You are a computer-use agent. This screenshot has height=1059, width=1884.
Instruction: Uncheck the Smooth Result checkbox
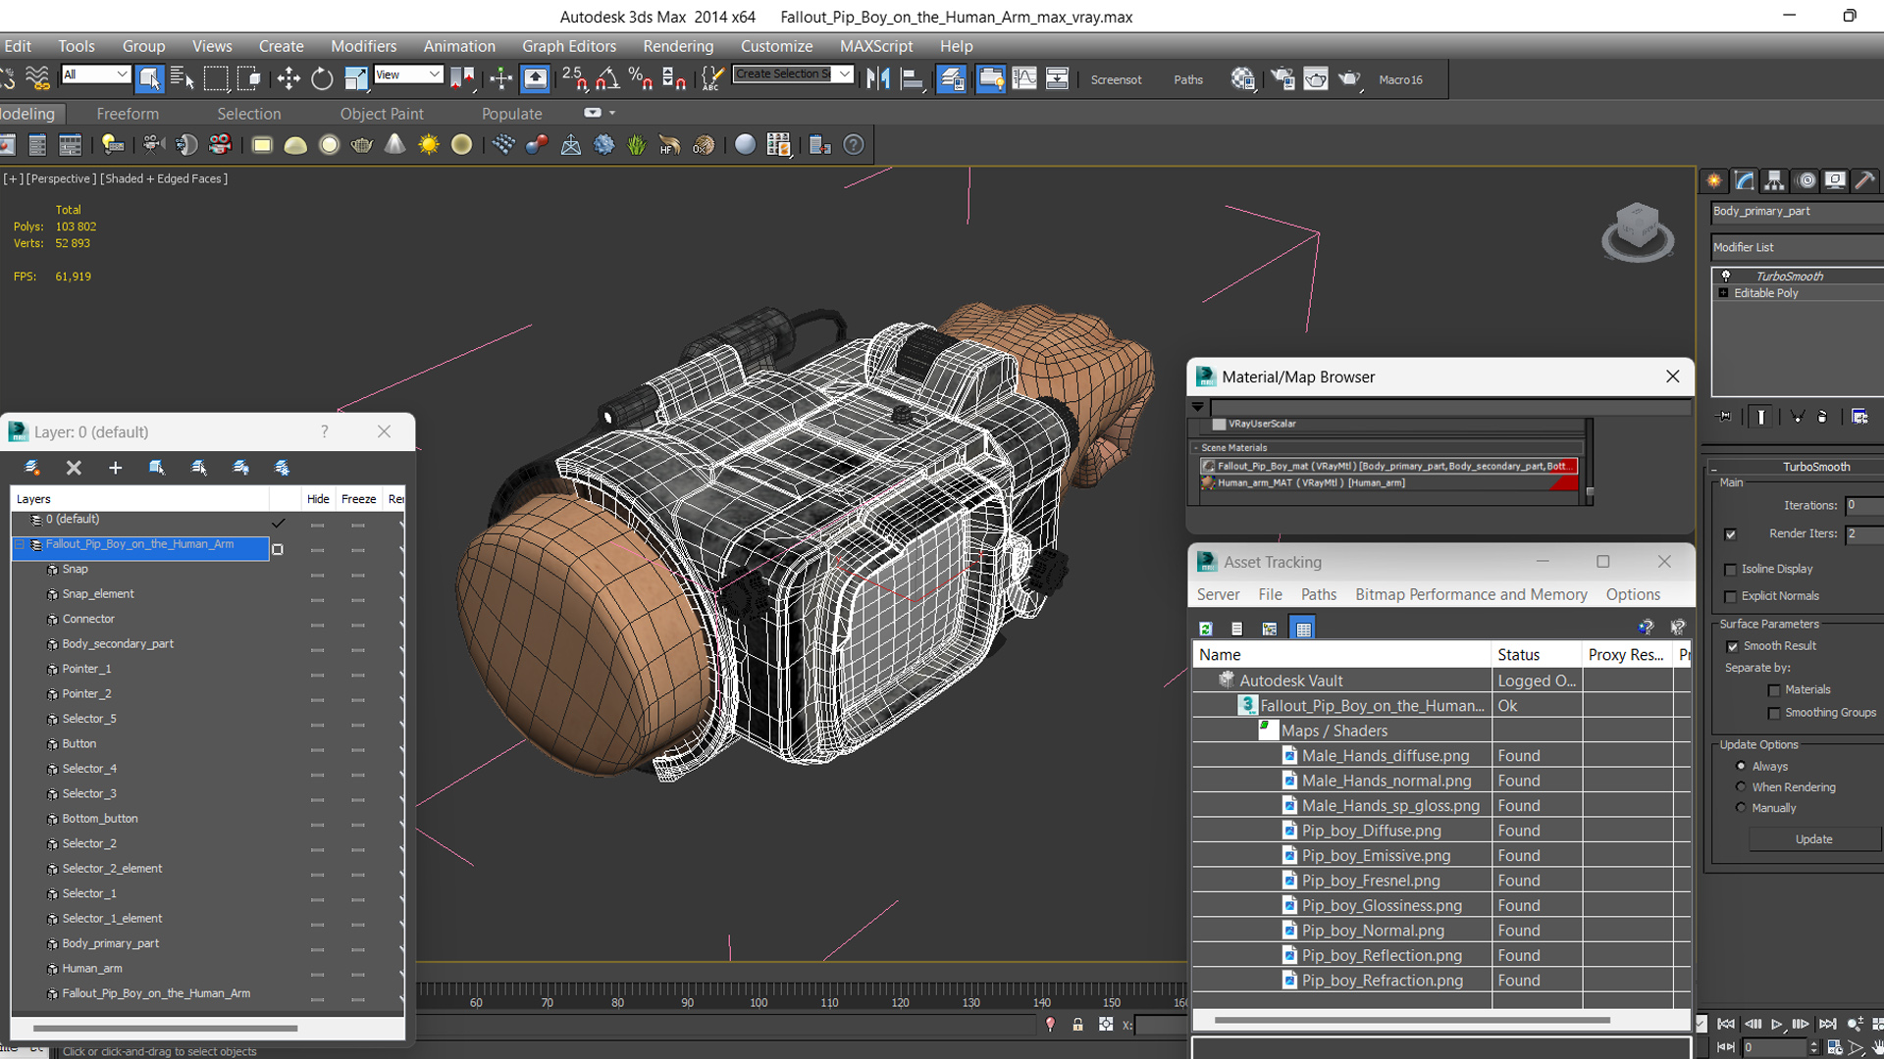1733,646
